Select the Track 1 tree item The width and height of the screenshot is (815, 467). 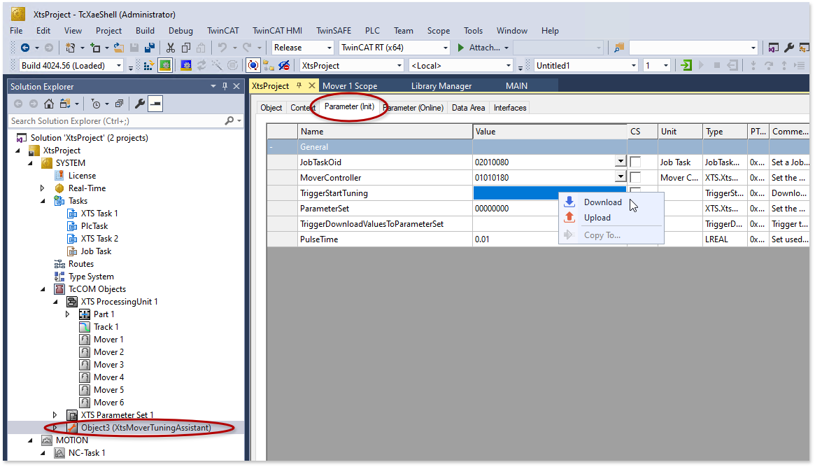pyautogui.click(x=106, y=326)
